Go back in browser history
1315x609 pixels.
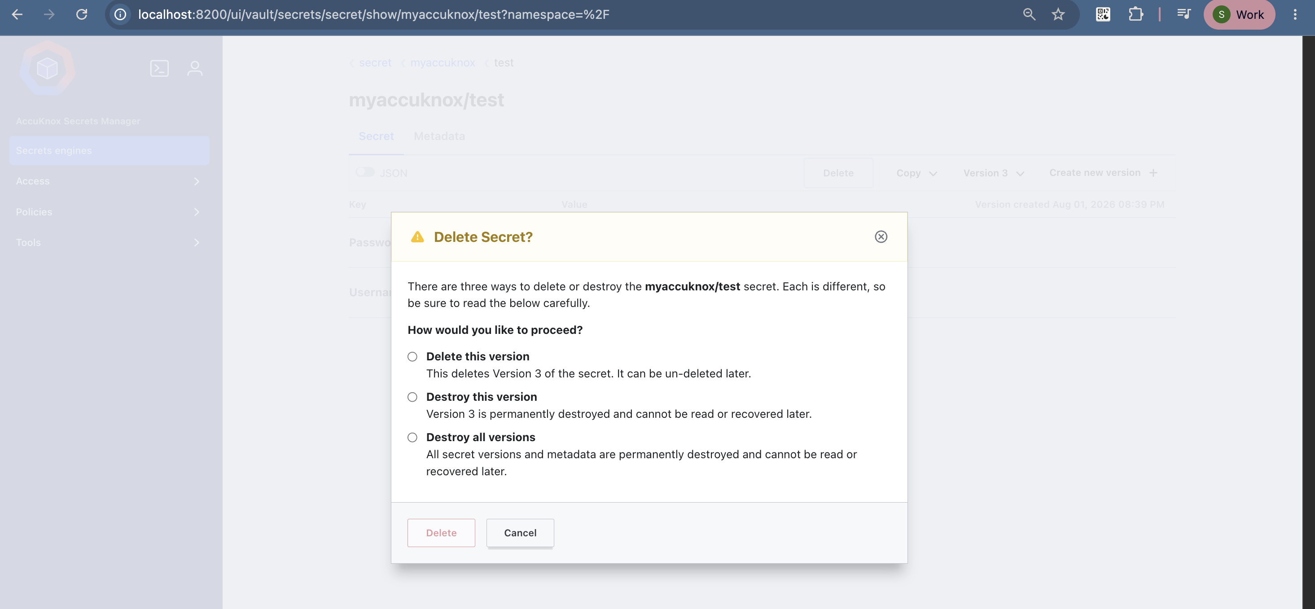[18, 14]
